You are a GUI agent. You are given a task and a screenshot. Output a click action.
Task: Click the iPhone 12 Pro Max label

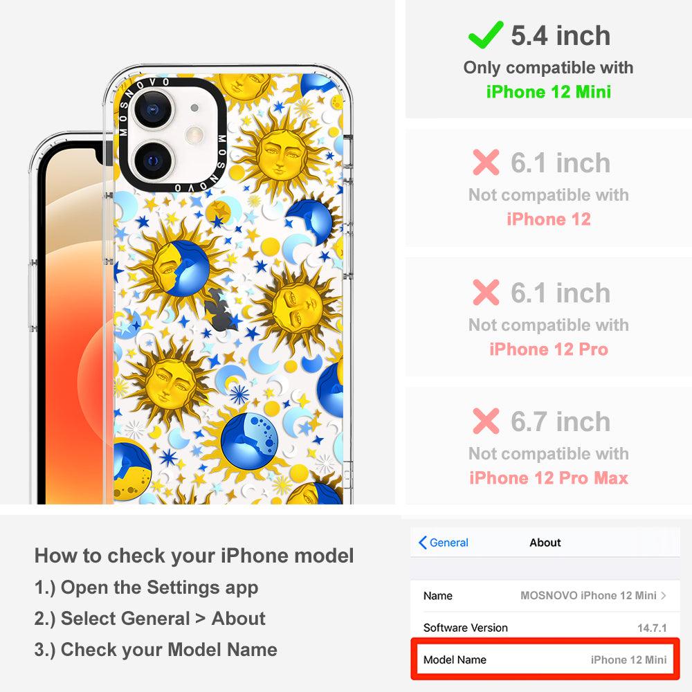pos(549,478)
